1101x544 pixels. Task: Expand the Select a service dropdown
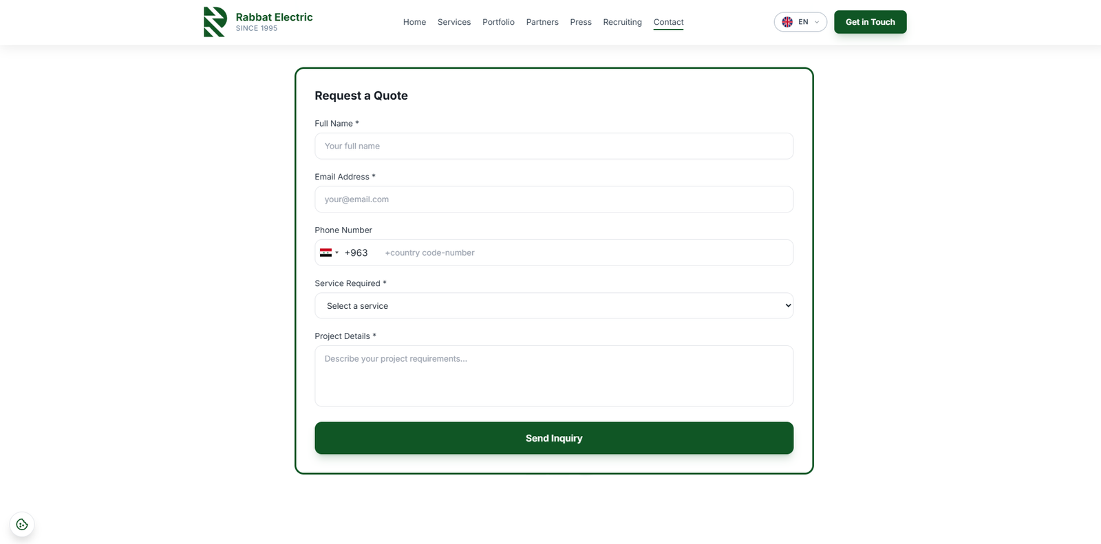click(x=554, y=306)
